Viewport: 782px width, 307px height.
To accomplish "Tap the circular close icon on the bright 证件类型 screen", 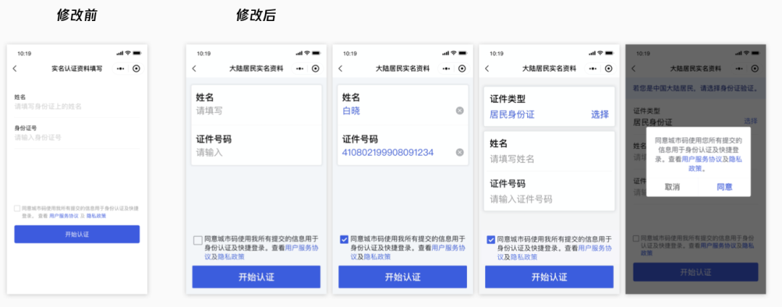I will pos(608,69).
